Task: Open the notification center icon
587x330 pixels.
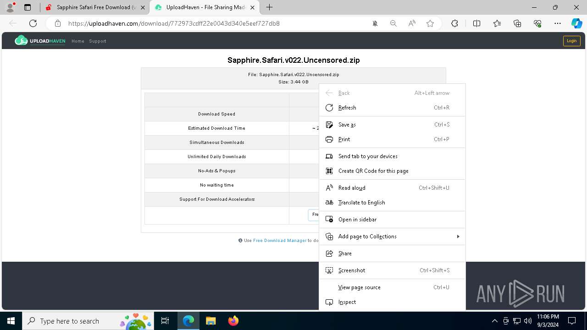Action: (572, 321)
